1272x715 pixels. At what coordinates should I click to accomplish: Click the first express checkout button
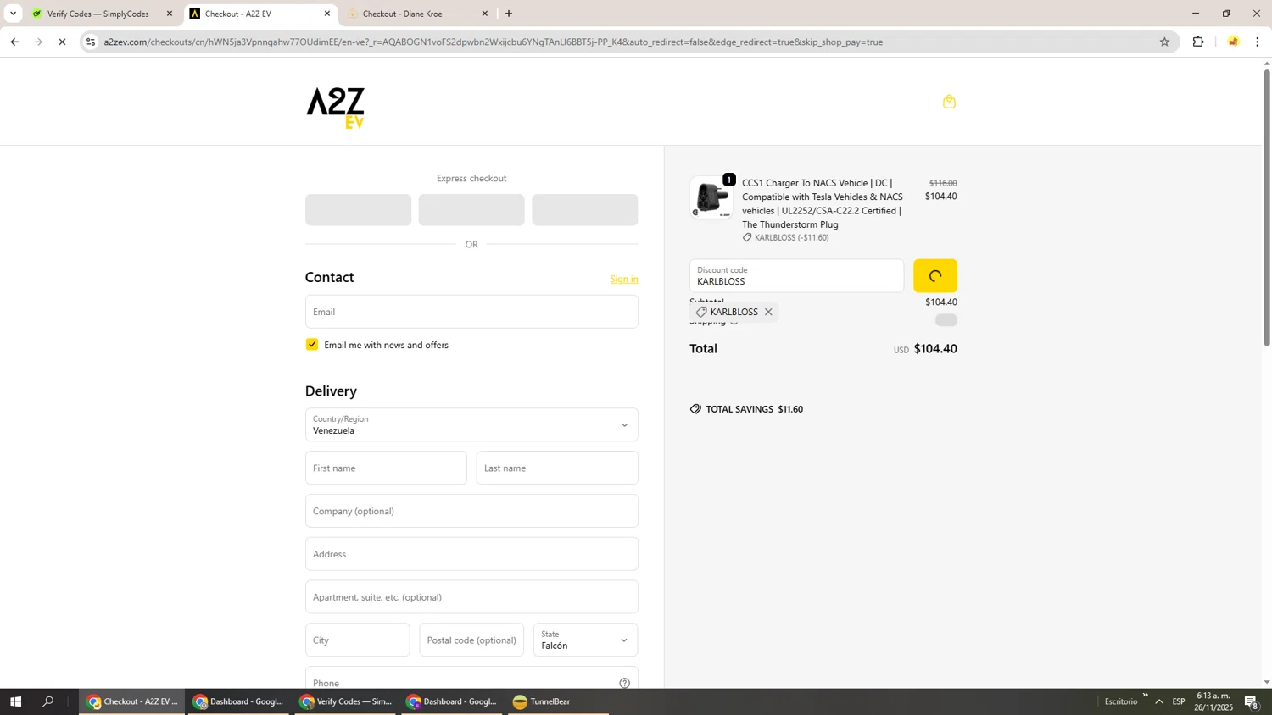[x=358, y=210]
